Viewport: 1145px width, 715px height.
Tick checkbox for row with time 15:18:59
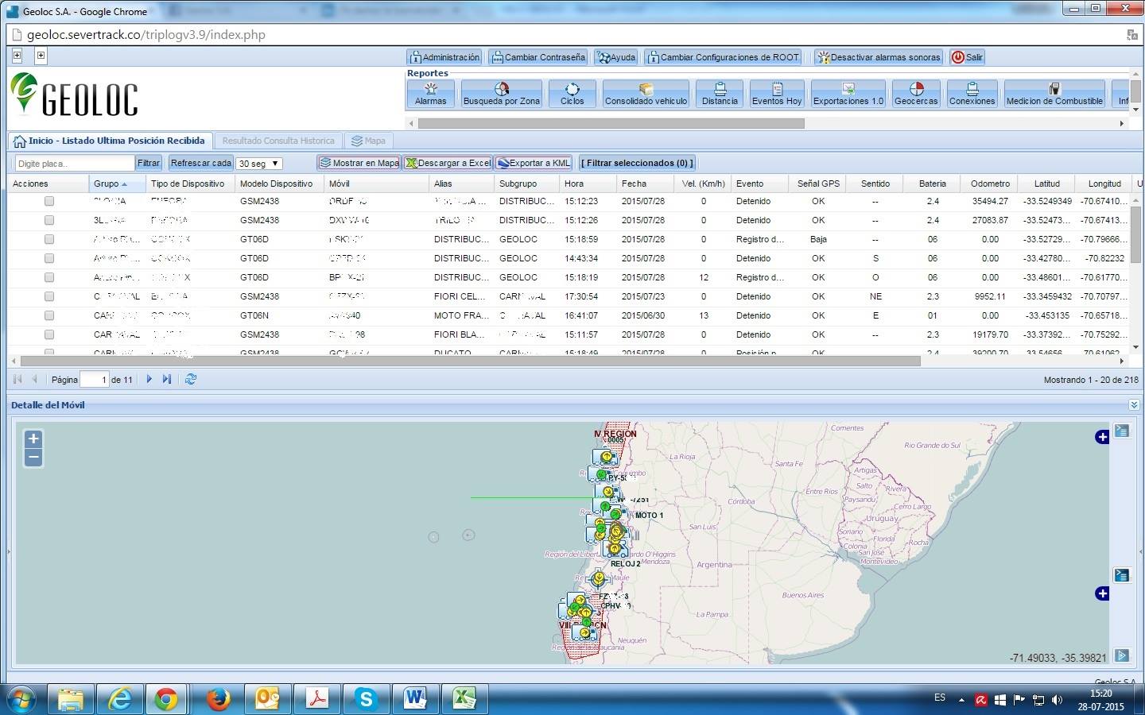pos(49,239)
